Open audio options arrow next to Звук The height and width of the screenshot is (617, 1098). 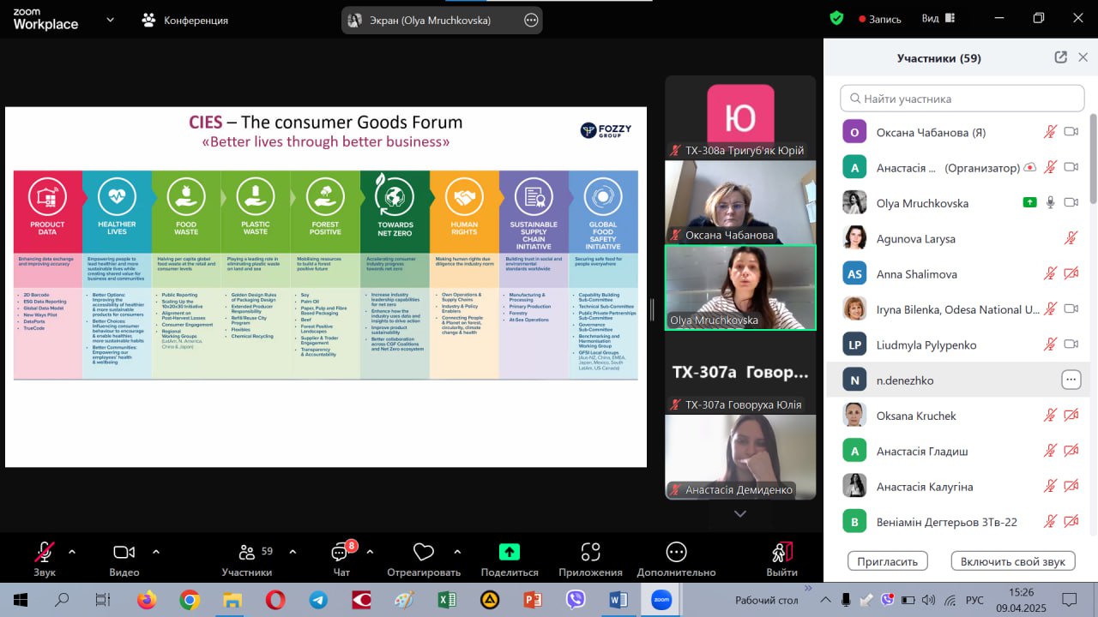(x=72, y=552)
